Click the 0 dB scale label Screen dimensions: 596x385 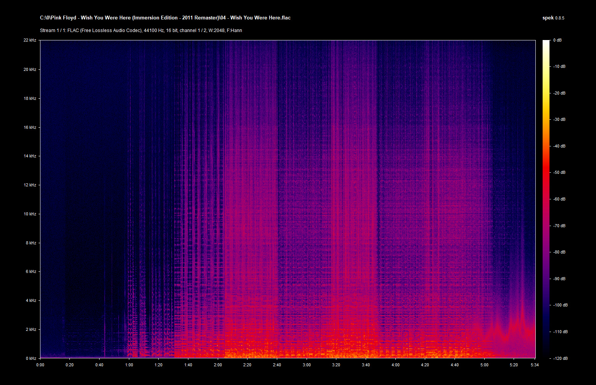click(x=557, y=40)
